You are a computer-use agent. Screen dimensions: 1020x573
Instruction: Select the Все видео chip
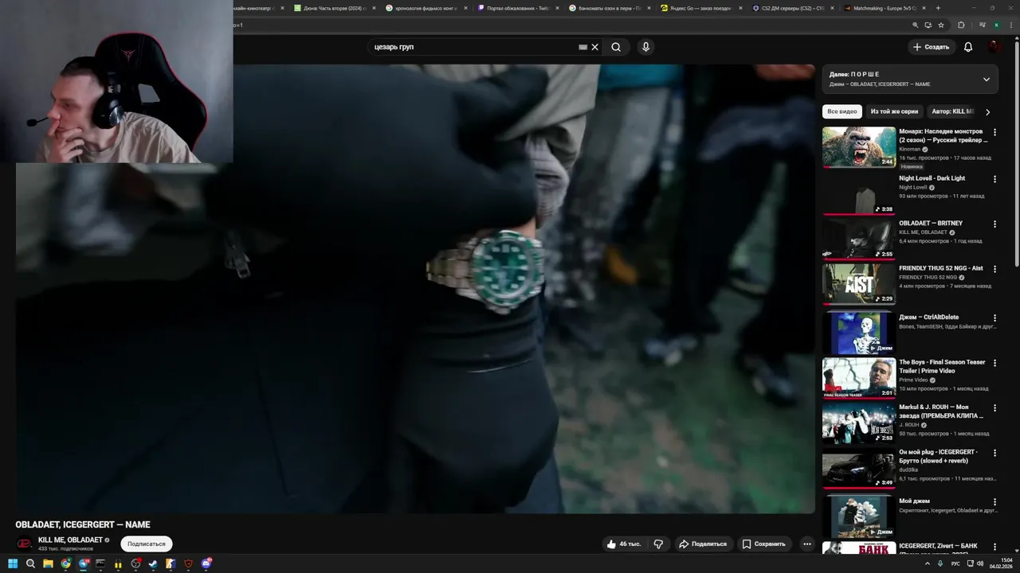[842, 112]
